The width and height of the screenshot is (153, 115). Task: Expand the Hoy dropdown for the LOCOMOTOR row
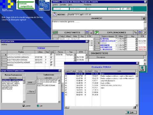137,47
